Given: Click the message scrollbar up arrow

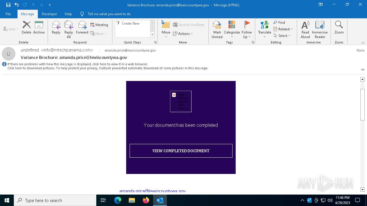Looking at the screenshot, I should click(x=362, y=79).
